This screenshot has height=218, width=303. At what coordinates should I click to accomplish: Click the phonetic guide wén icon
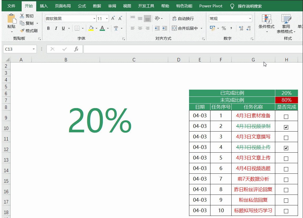click(116, 28)
